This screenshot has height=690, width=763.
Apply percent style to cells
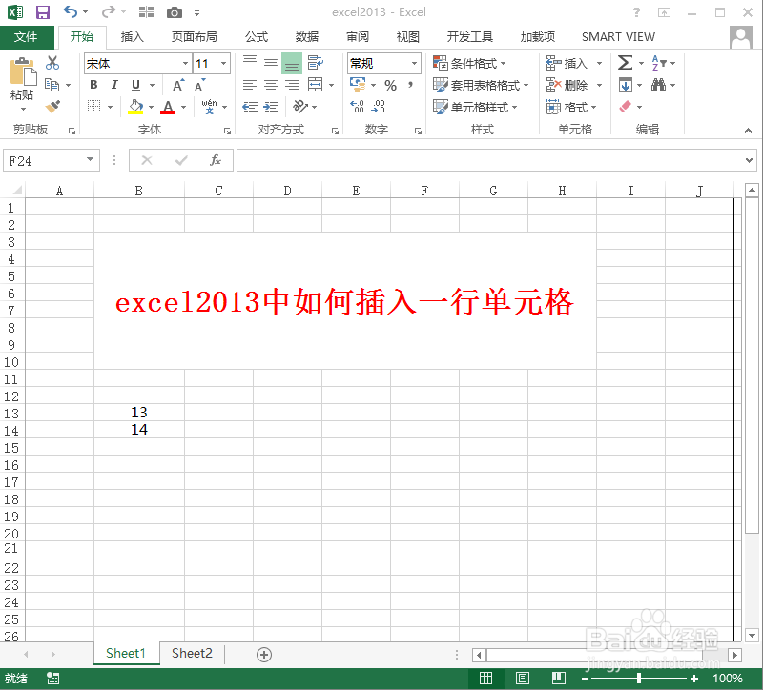[390, 86]
